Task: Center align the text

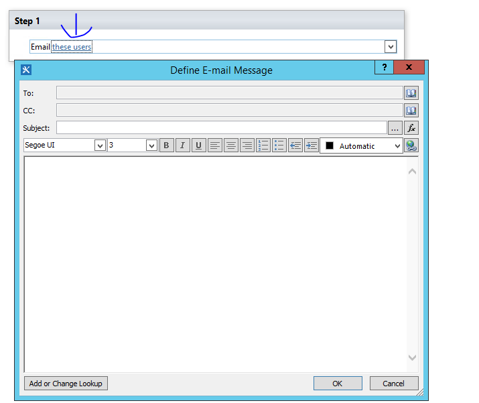Action: click(x=231, y=146)
